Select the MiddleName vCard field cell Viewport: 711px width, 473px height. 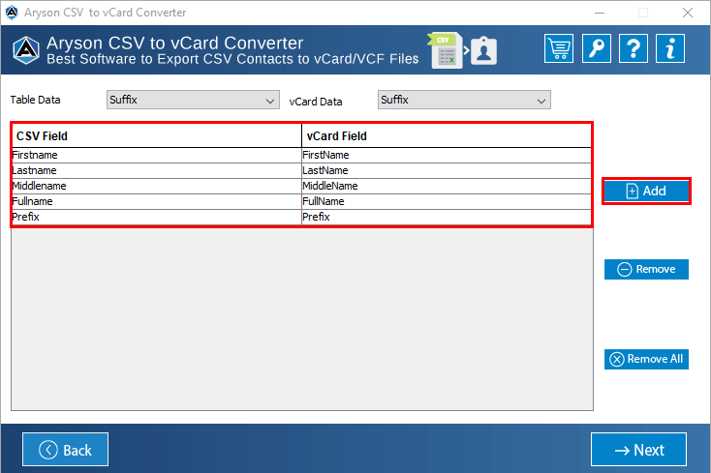point(447,186)
